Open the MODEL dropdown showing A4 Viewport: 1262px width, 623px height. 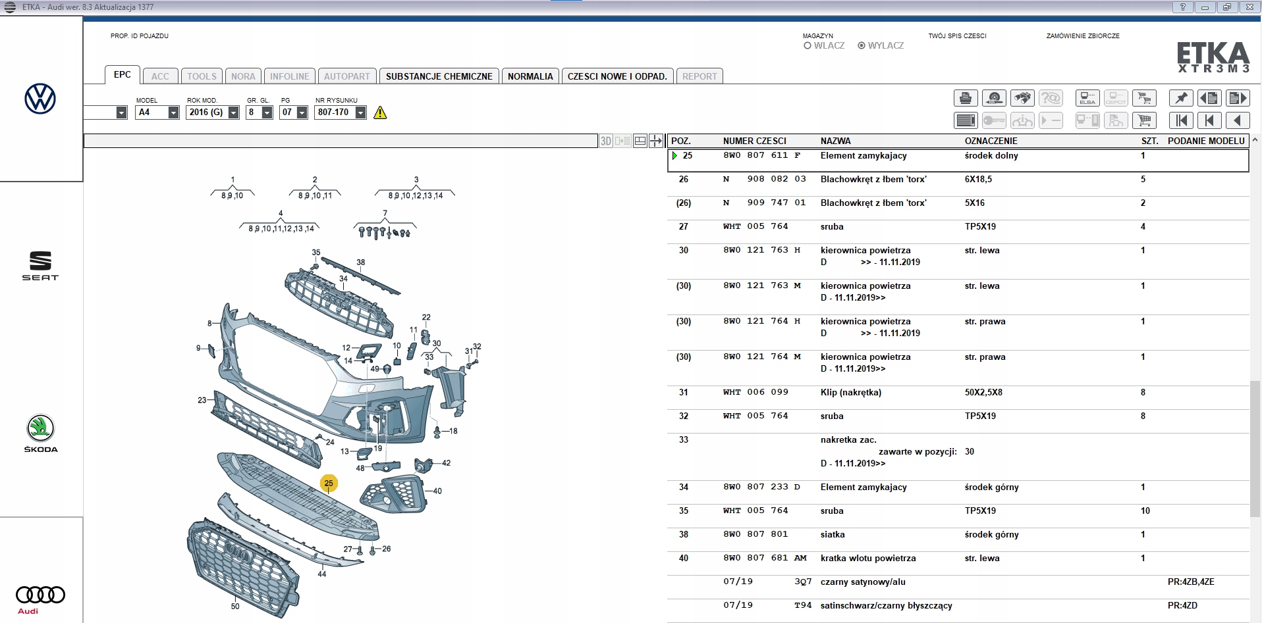(157, 112)
